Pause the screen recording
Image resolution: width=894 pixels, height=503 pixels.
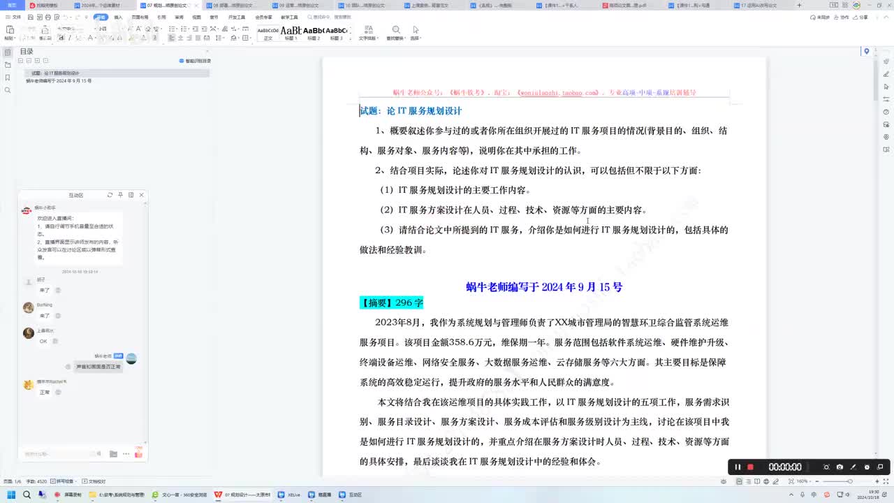click(738, 467)
